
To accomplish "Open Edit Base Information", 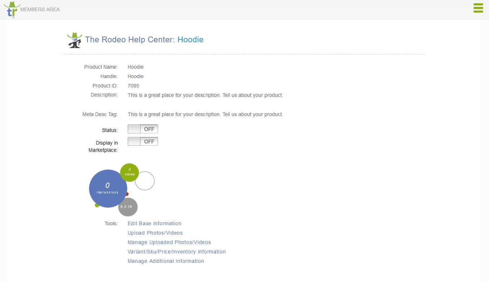I will coord(154,223).
